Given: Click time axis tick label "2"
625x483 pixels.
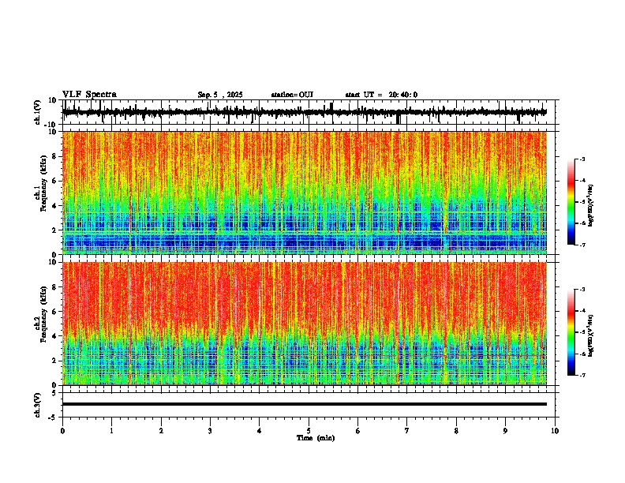Looking at the screenshot, I should coord(161,431).
